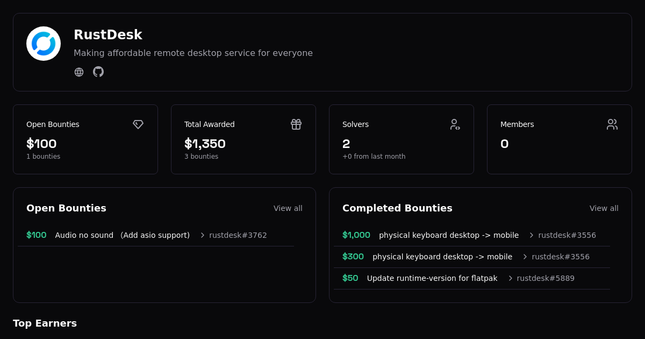Open the RustDesk GitHub icon link
645x339 pixels.
98,72
